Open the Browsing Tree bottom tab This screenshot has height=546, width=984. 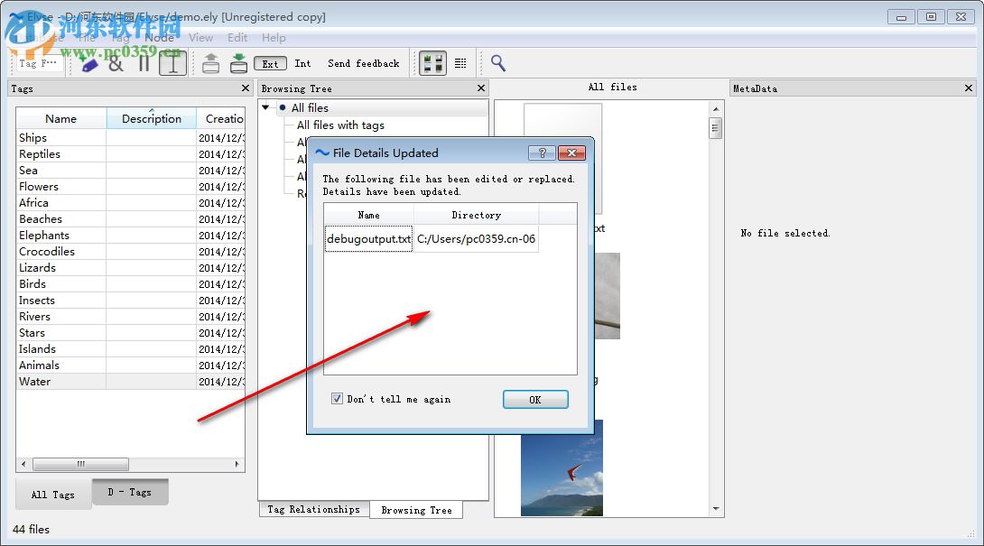(417, 510)
